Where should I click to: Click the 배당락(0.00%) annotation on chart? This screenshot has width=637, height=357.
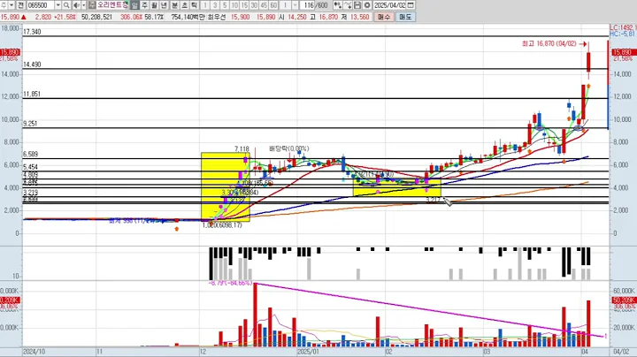[288, 148]
